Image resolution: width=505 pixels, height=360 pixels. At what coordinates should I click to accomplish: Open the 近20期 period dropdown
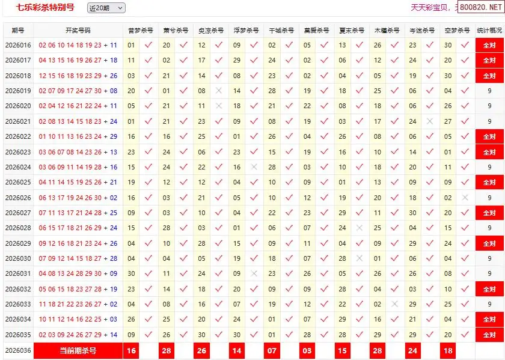click(x=106, y=8)
